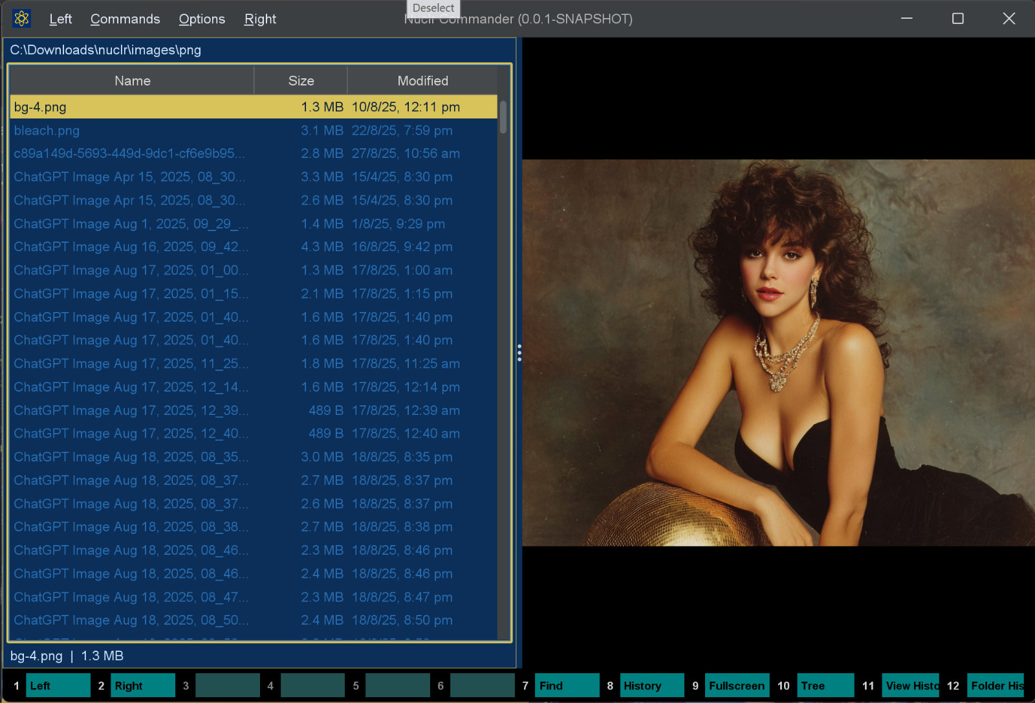The height and width of the screenshot is (703, 1035).
Task: Open the Options menu
Action: [x=202, y=19]
